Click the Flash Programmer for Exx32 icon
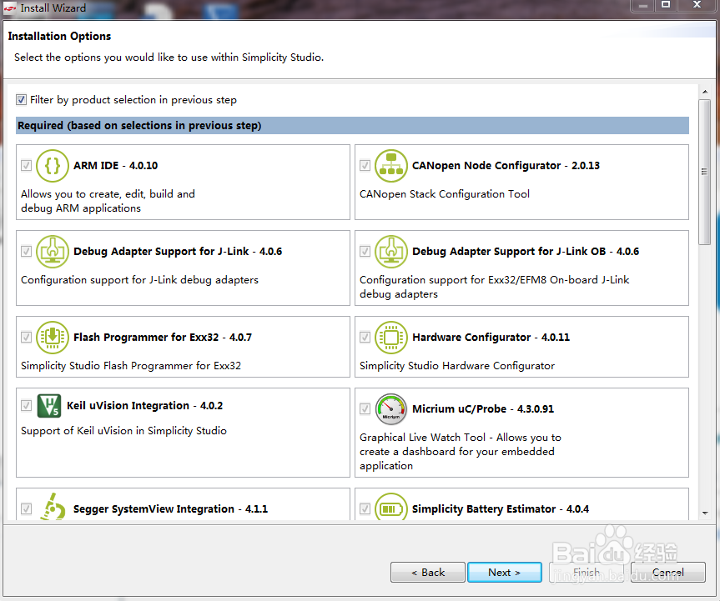 (x=53, y=338)
